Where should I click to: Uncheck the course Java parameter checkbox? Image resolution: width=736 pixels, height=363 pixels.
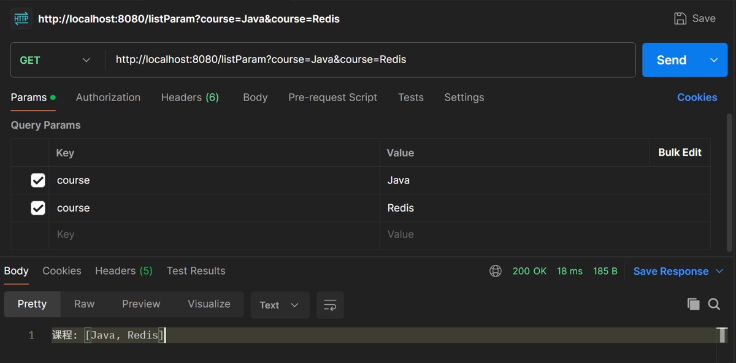pyautogui.click(x=38, y=180)
